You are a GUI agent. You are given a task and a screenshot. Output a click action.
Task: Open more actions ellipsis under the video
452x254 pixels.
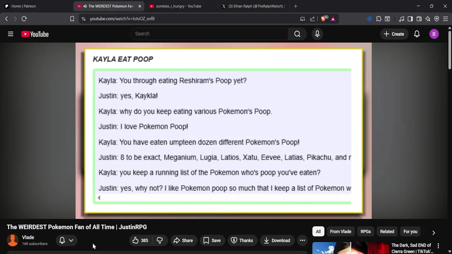click(302, 241)
